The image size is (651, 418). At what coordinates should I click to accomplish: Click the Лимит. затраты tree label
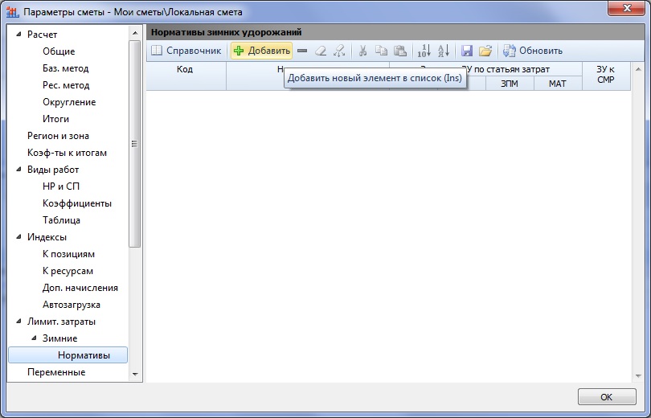(x=61, y=322)
